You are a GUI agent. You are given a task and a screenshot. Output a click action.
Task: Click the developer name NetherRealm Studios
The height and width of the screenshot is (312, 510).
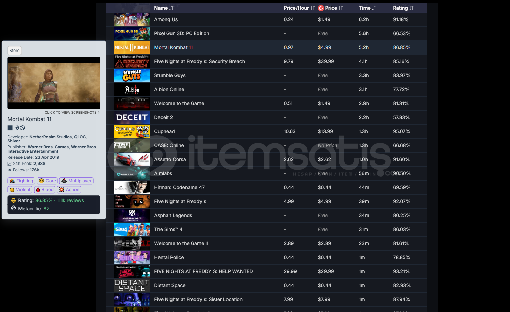coord(51,137)
